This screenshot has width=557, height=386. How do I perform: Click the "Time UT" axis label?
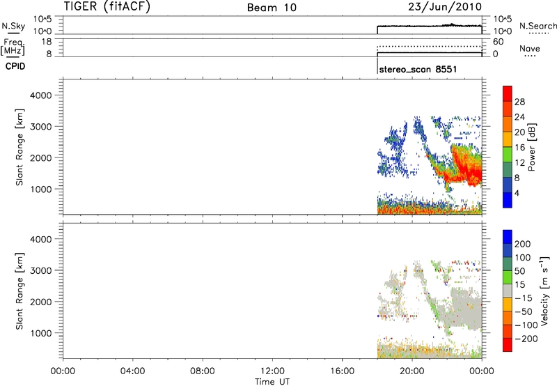(x=272, y=382)
